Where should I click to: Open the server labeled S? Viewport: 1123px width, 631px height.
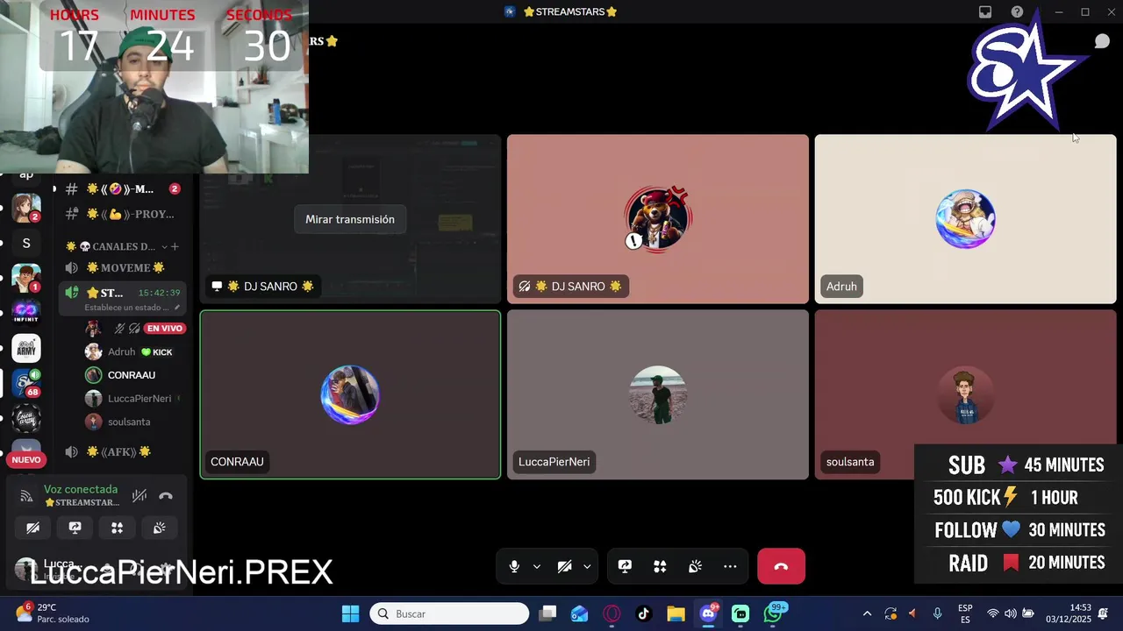click(25, 243)
